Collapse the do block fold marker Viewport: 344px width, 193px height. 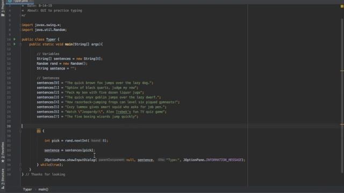coord(20,131)
